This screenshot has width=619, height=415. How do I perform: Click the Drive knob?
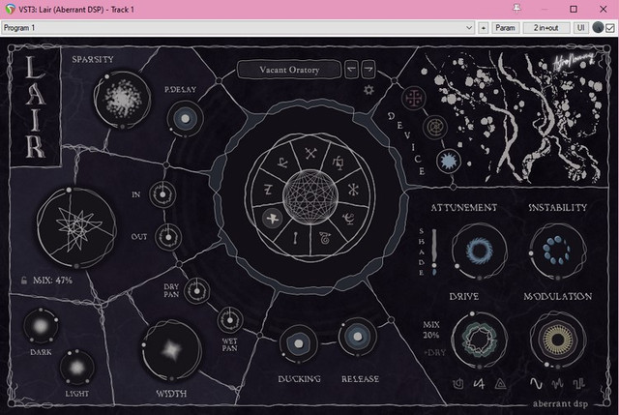tap(480, 340)
